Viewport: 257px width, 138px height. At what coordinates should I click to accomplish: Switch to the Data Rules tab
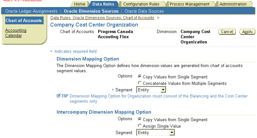(x=103, y=4)
